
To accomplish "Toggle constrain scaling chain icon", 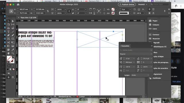I will click(x=69, y=11).
